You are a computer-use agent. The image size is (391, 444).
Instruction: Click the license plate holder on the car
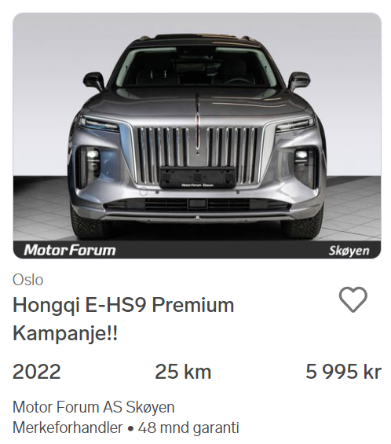[198, 178]
